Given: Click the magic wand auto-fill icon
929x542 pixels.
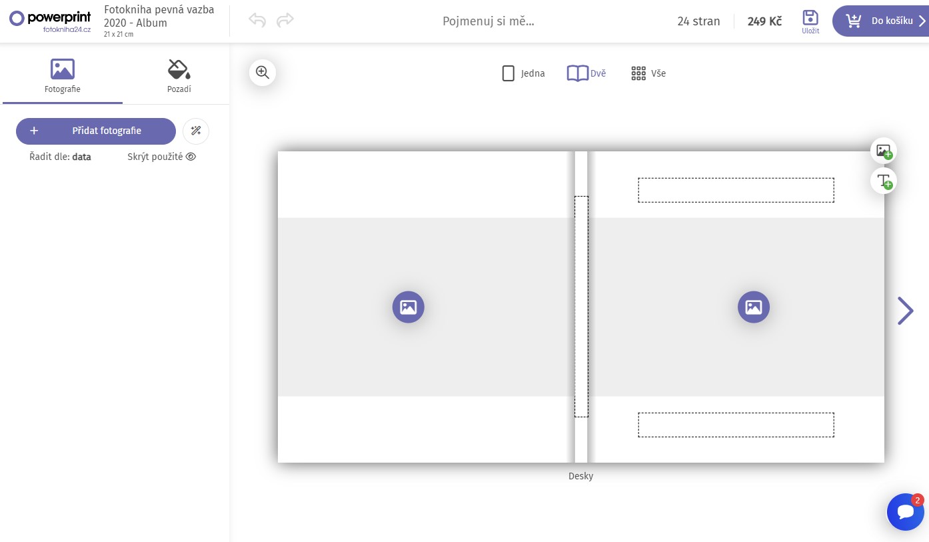Looking at the screenshot, I should coord(196,131).
